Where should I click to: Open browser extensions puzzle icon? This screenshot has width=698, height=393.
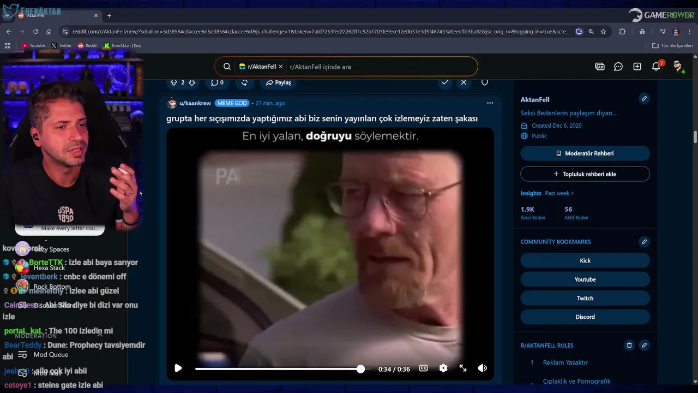click(x=622, y=32)
